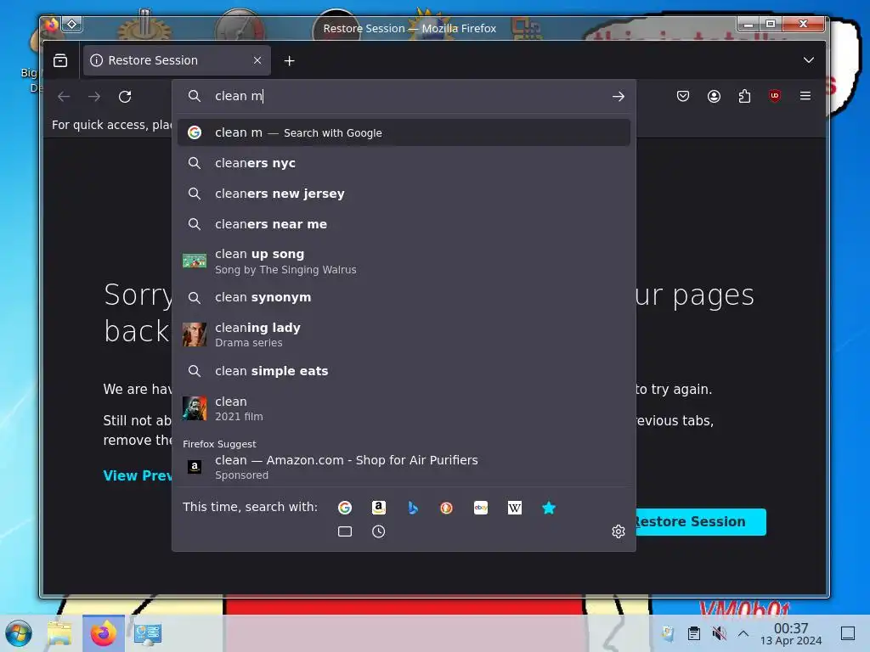This screenshot has width=870, height=652.
Task: Click the go arrow in address bar
Action: (619, 97)
